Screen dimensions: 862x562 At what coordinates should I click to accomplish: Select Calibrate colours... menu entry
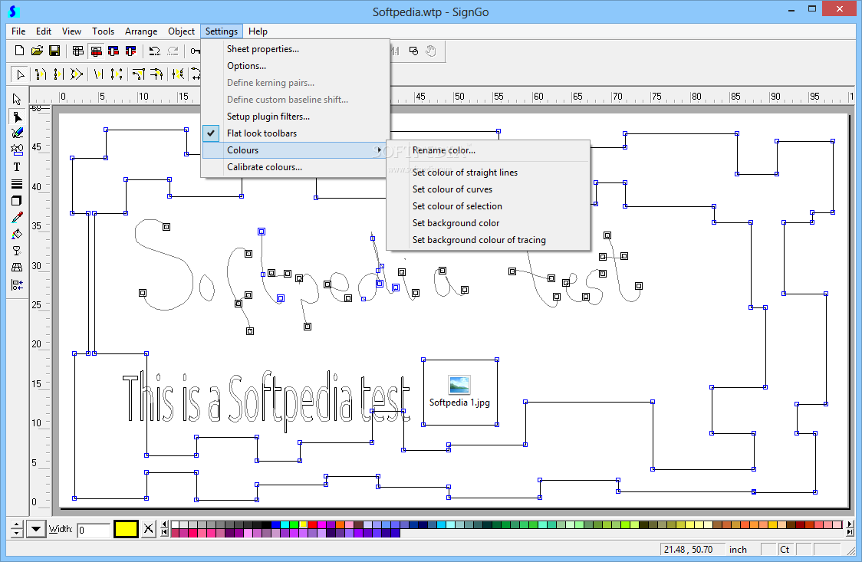tap(296, 167)
